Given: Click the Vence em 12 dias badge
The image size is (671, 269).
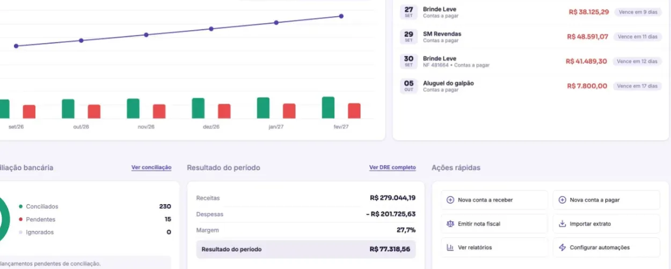Looking at the screenshot, I should [637, 61].
